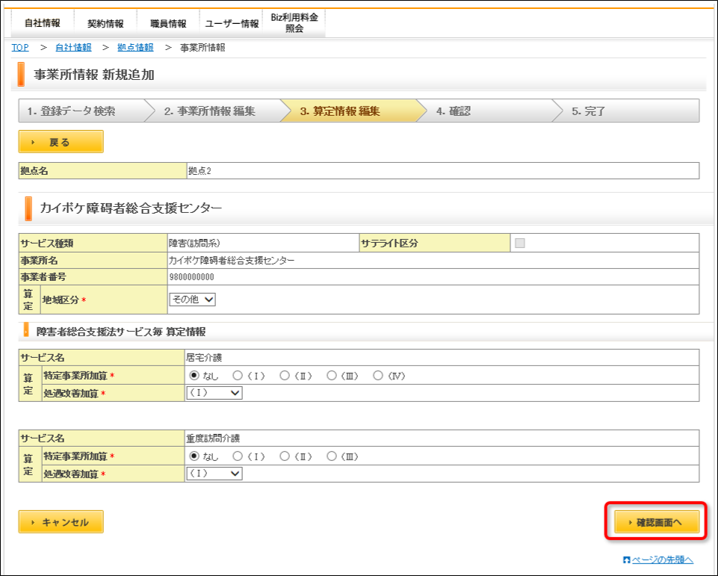Follow the 拠点情報 breadcrumb link

(x=135, y=48)
